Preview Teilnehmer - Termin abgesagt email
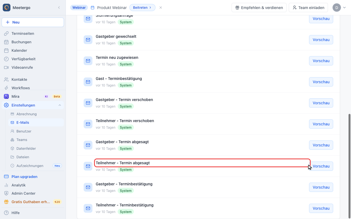The image size is (351, 219). tap(321, 166)
